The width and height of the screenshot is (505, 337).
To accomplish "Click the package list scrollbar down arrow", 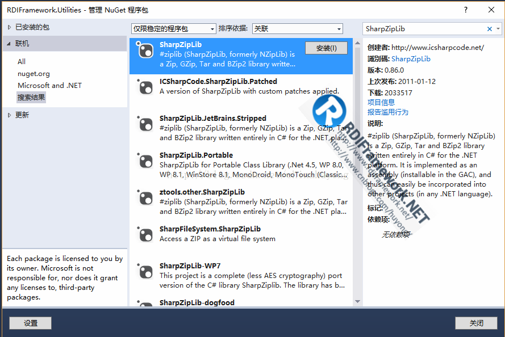I will point(357,301).
